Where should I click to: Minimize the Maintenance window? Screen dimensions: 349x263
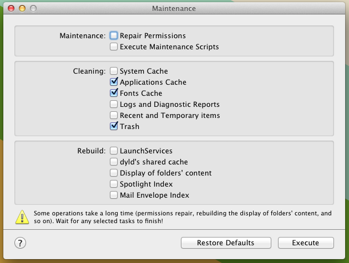coord(22,8)
